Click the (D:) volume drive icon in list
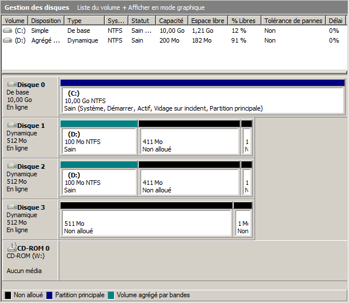 click(x=7, y=40)
